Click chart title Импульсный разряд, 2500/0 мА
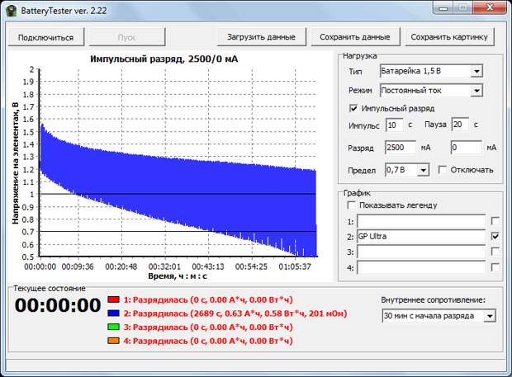This screenshot has height=377, width=512. point(164,59)
